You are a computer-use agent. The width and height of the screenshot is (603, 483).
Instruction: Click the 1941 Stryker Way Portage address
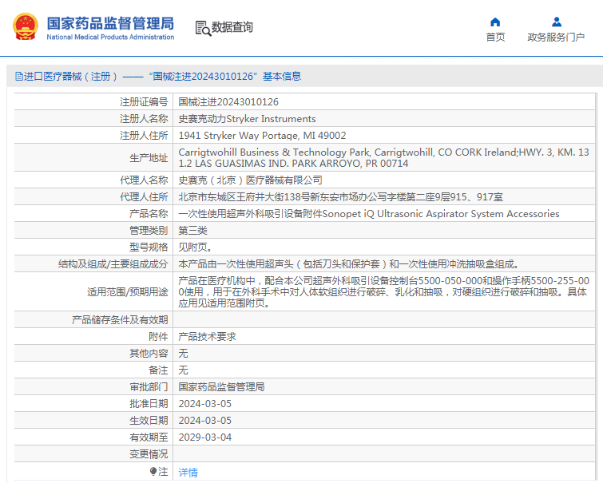[262, 136]
